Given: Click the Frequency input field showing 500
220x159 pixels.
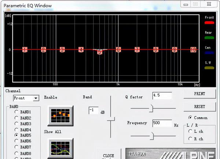Looking at the screenshot, I should 162,123.
